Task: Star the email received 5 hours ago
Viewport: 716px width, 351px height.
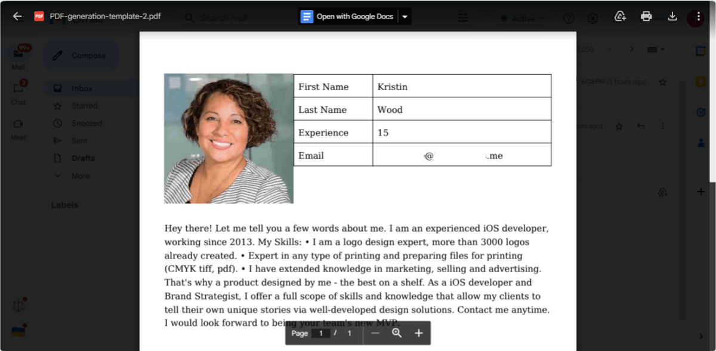Action: 663,82
